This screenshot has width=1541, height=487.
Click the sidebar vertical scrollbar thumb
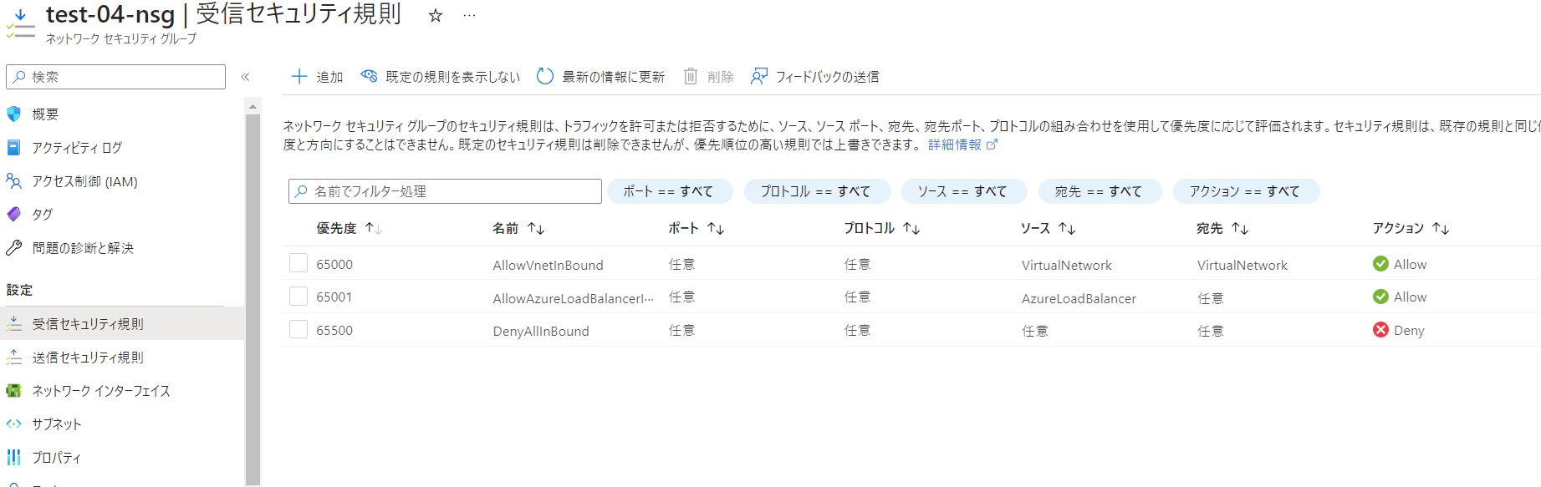(x=253, y=298)
